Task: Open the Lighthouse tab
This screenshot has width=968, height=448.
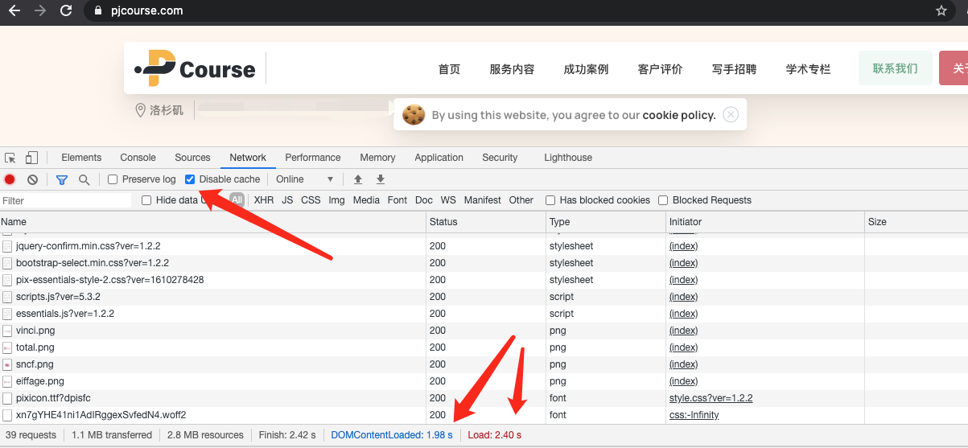Action: [567, 158]
